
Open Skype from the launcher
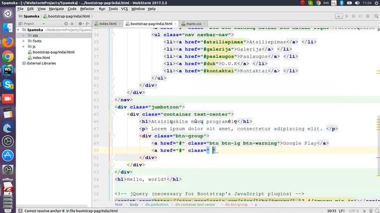[x=8, y=85]
